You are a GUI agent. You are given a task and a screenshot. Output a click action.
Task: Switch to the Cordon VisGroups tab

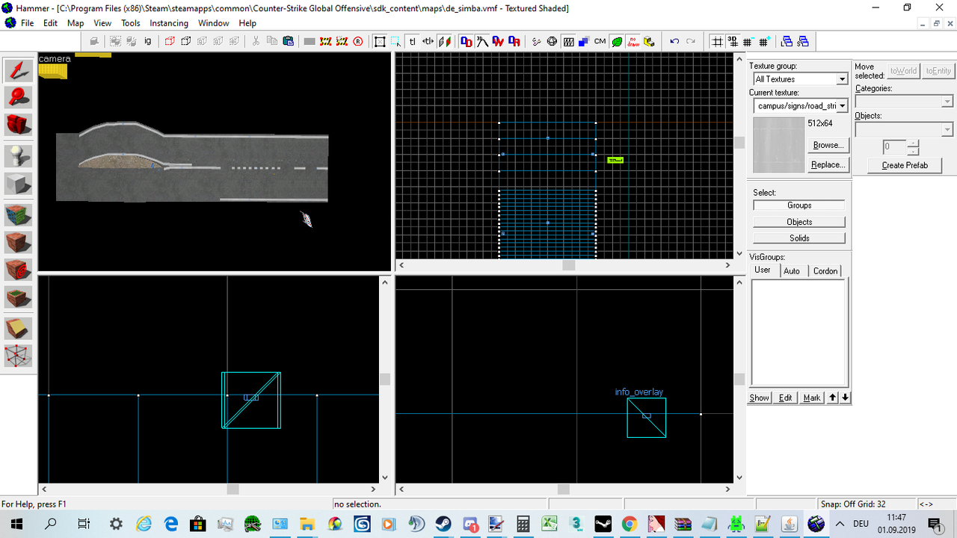click(825, 270)
